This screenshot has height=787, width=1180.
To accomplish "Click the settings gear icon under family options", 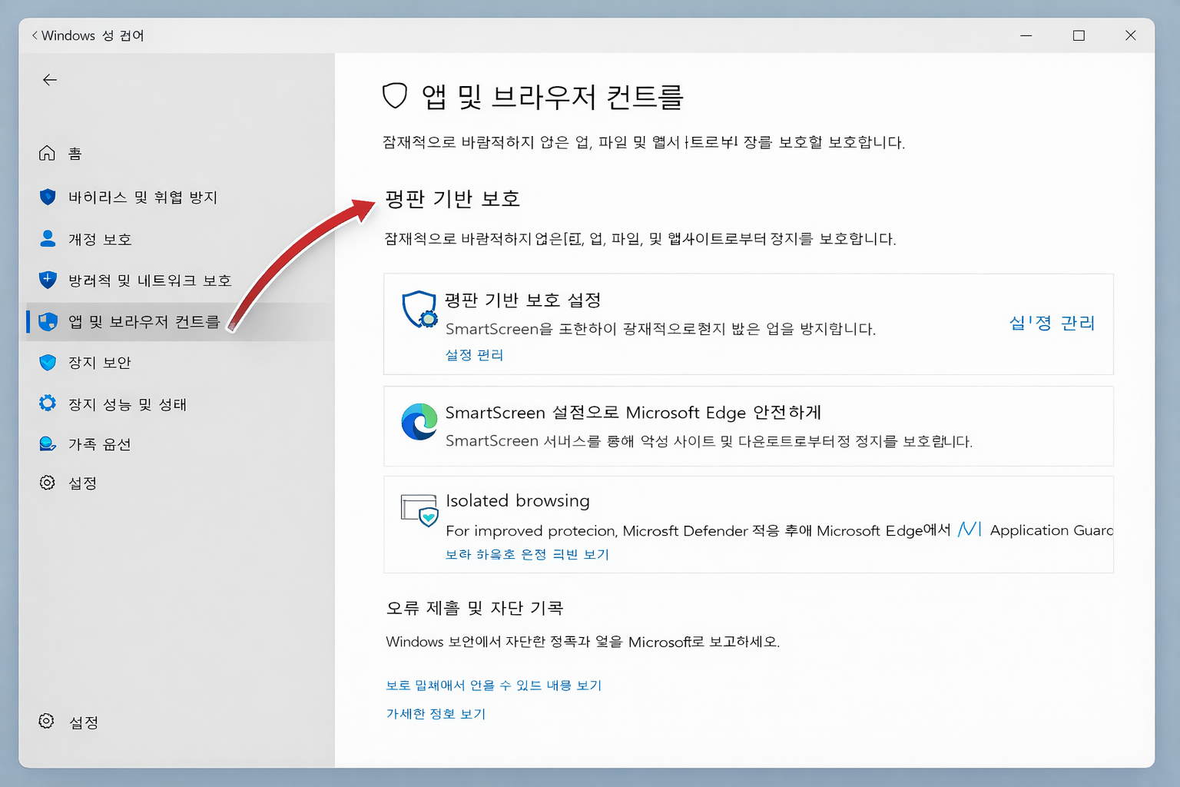I will point(48,483).
